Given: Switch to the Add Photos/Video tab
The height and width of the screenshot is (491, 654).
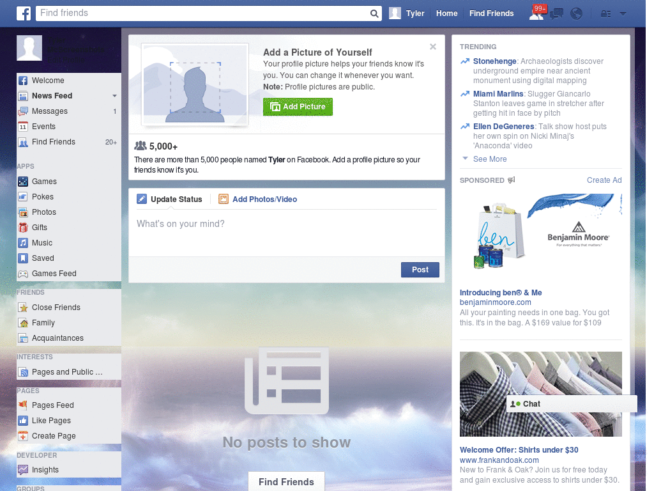Looking at the screenshot, I should point(264,199).
